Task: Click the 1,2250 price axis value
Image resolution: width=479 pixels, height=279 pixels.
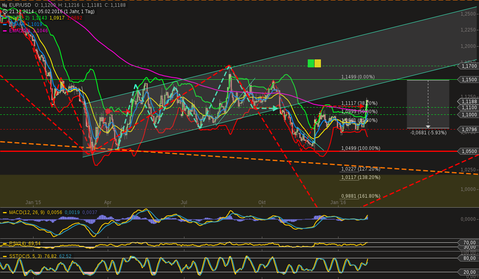Action: click(468, 30)
